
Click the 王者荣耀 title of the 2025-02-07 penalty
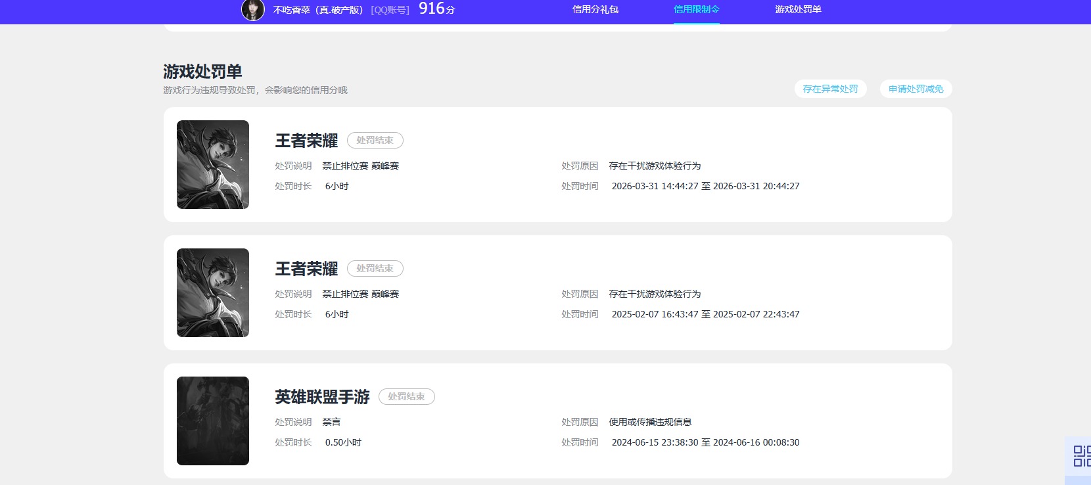pos(306,269)
